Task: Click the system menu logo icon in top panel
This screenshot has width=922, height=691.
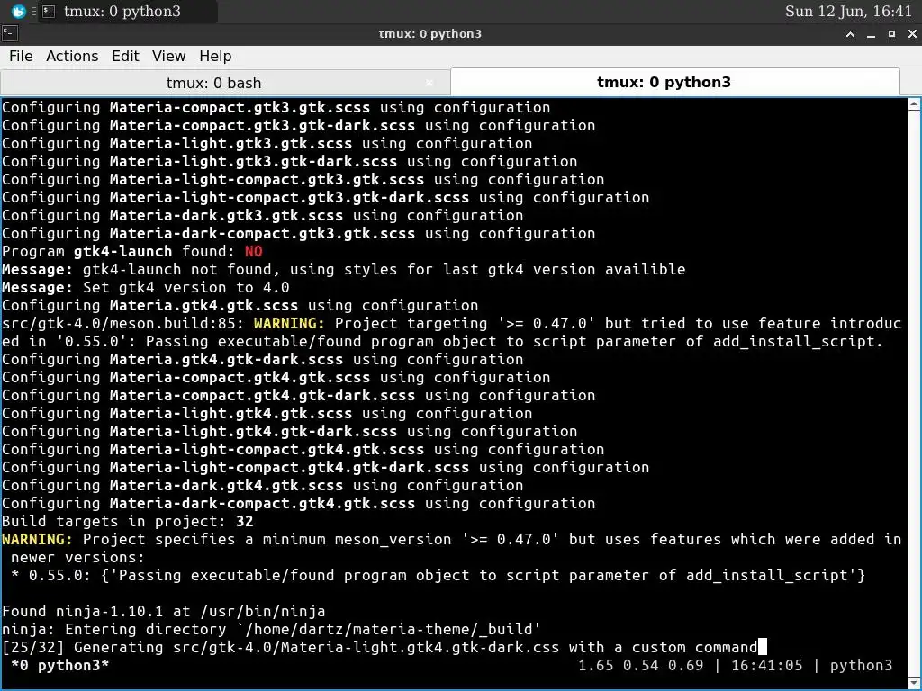Action: tap(18, 11)
